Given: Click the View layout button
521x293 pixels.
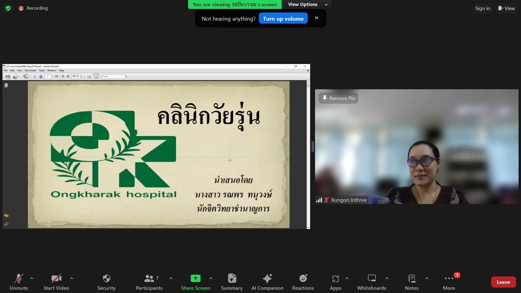Looking at the screenshot, I should pyautogui.click(x=506, y=8).
